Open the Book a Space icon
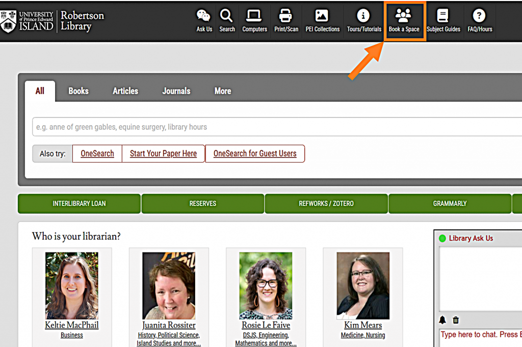The height and width of the screenshot is (347, 522). 404,16
